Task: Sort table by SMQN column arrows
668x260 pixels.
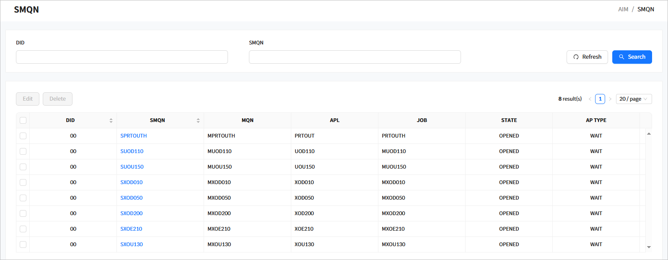Action: [198, 120]
